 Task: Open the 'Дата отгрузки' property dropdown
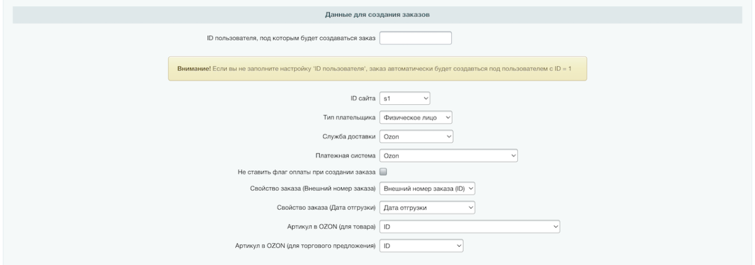428,207
